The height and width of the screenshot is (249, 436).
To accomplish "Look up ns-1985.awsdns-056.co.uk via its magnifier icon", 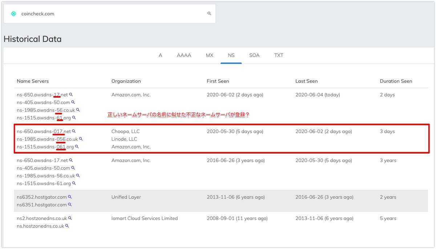I will coord(81,139).
